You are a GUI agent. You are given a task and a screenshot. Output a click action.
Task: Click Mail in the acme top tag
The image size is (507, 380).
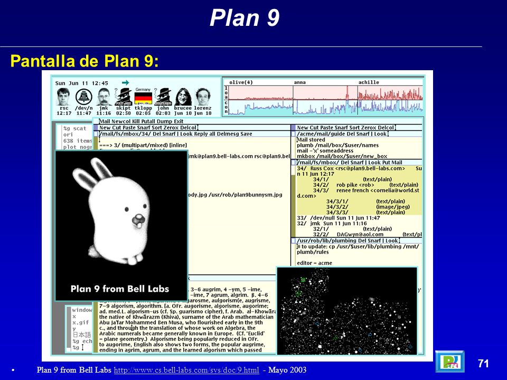tap(105, 121)
